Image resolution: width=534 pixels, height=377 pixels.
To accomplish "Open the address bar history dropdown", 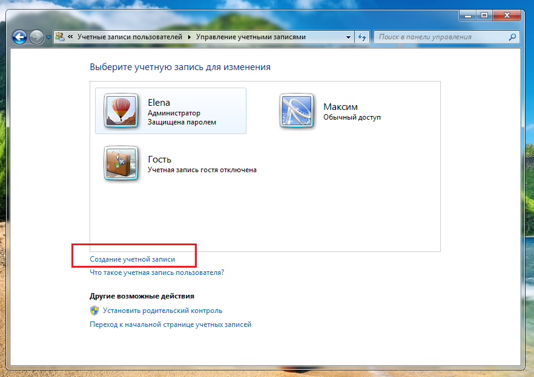I will 348,37.
